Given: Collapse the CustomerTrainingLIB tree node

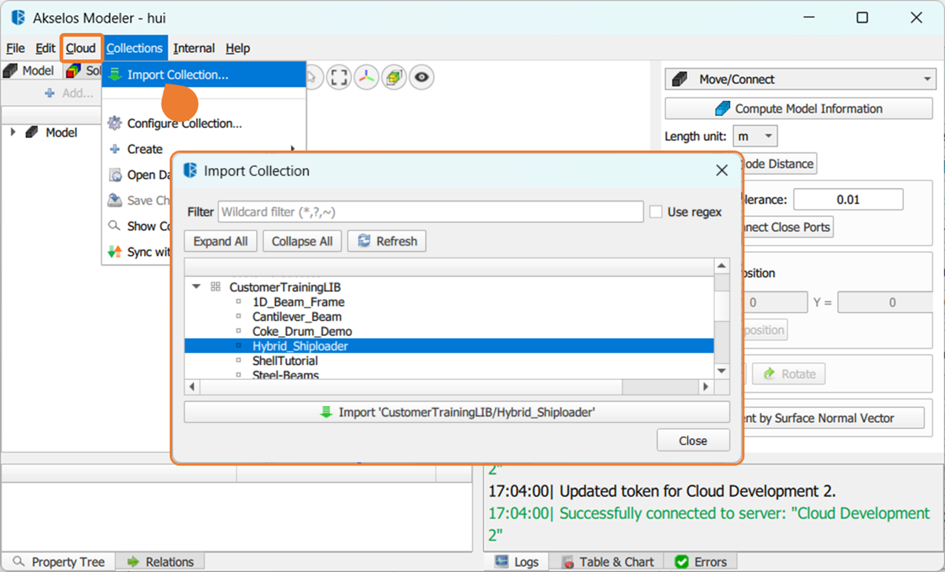Looking at the screenshot, I should (196, 287).
